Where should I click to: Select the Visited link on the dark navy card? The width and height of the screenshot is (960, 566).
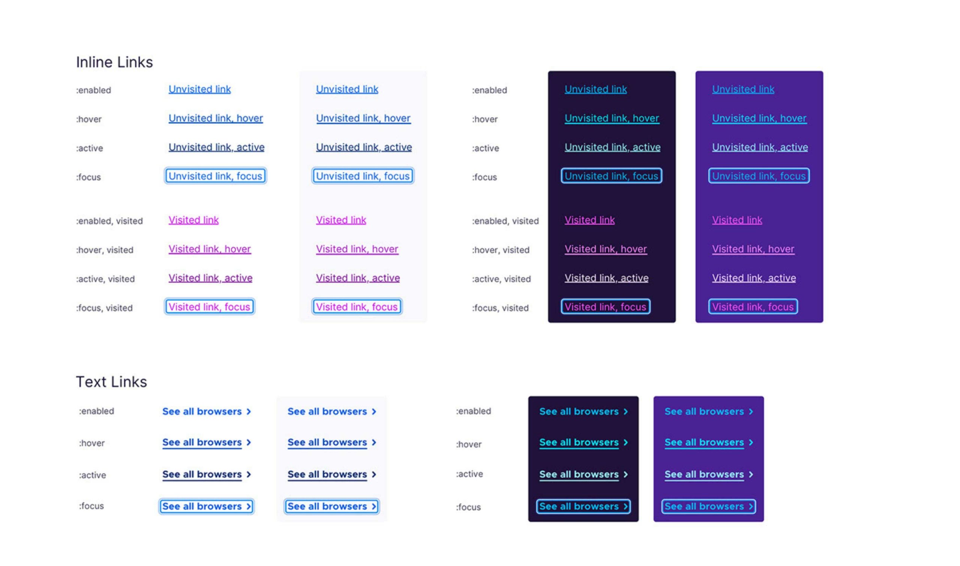(589, 220)
